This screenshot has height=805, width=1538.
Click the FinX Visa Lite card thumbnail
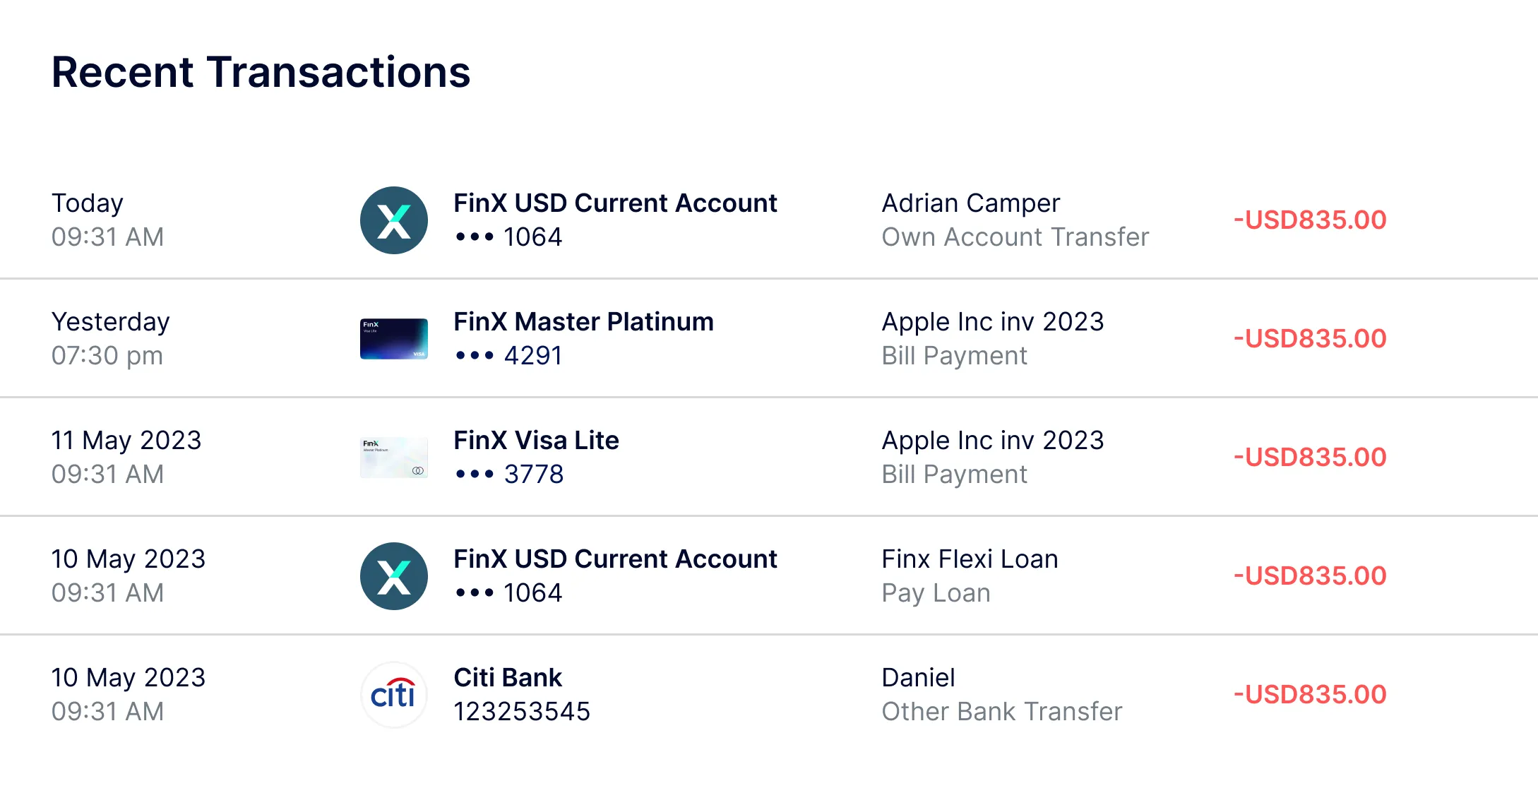[x=394, y=458]
